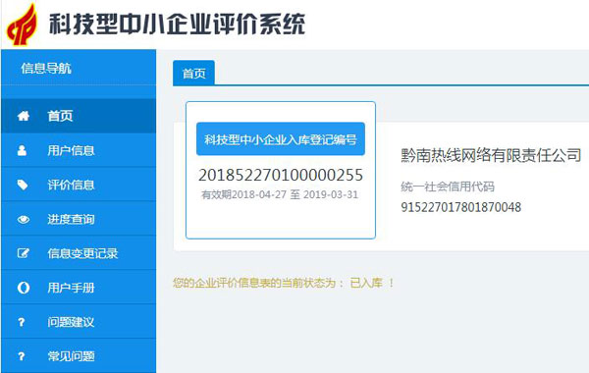Click the flame logo in the header

click(23, 25)
